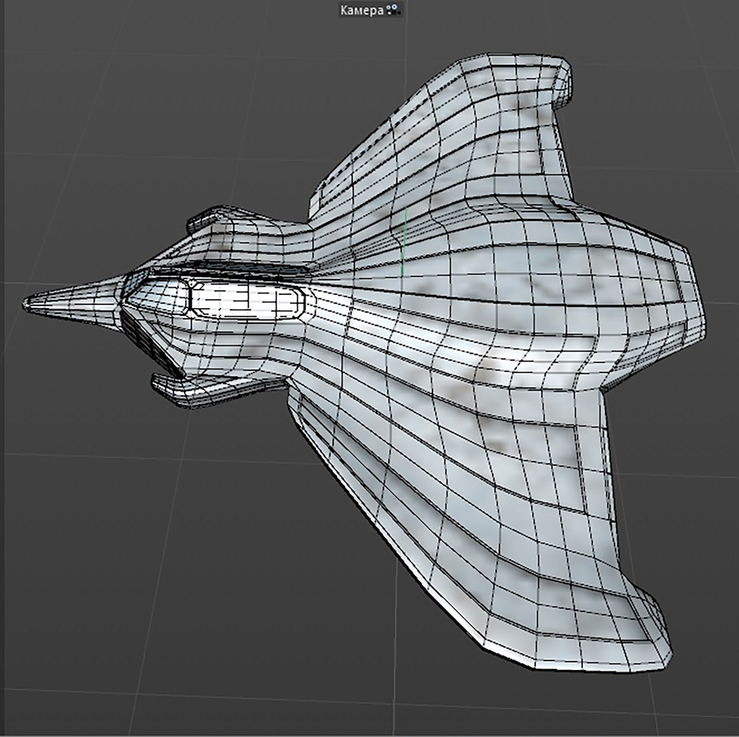Click the Камера viewport label

tap(361, 10)
